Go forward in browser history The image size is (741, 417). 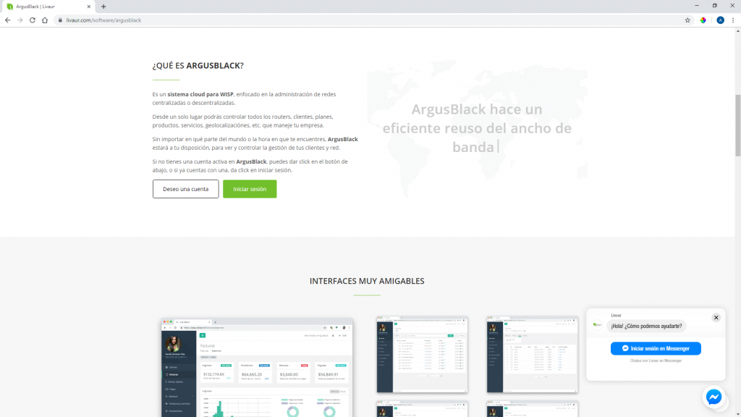[x=20, y=20]
